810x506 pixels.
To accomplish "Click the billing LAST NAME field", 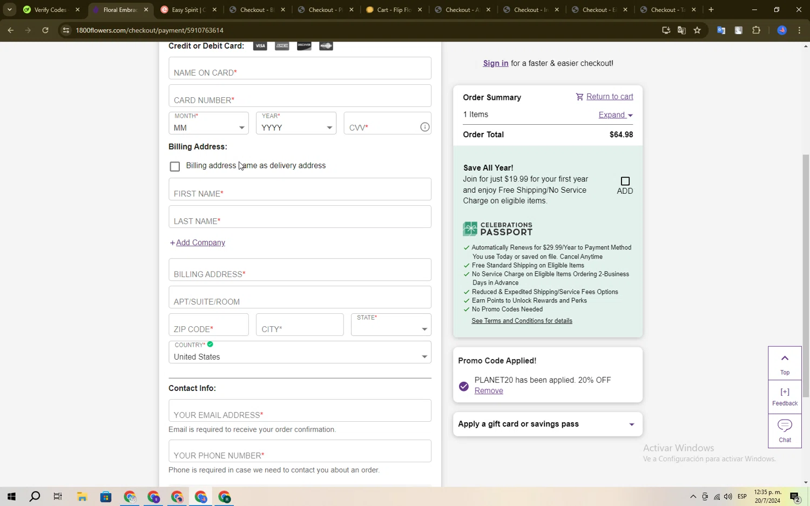I will click(x=300, y=217).
